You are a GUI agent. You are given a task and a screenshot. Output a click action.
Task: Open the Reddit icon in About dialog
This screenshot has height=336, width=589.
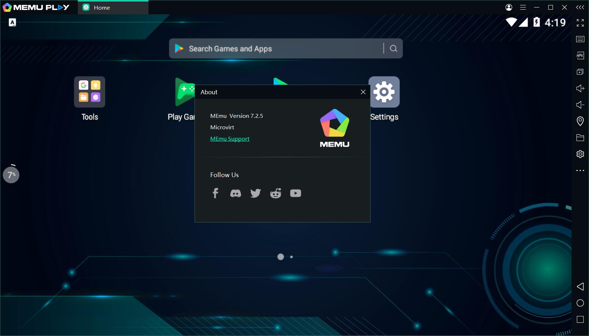(275, 193)
